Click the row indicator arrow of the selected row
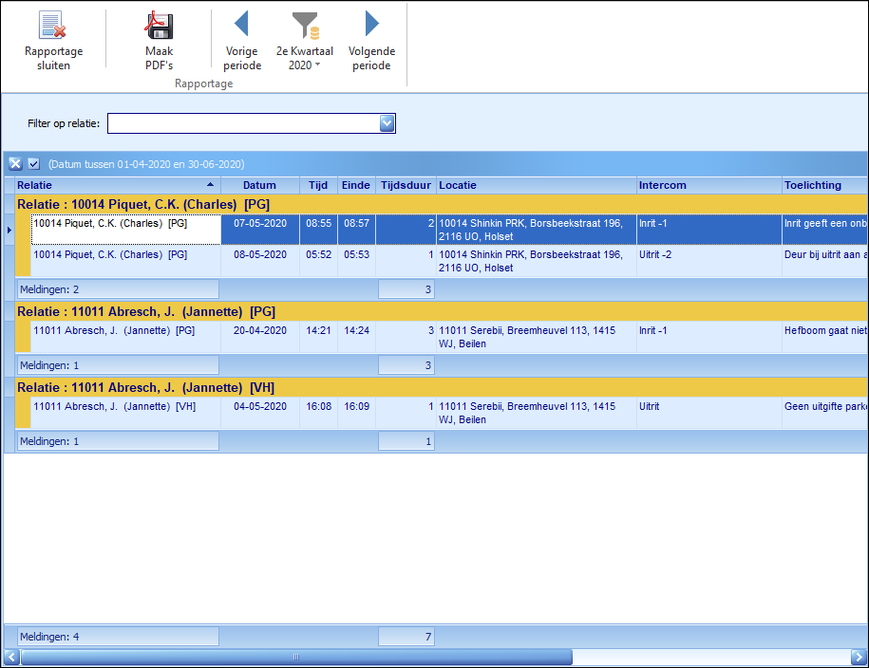This screenshot has width=869, height=668. [9, 230]
